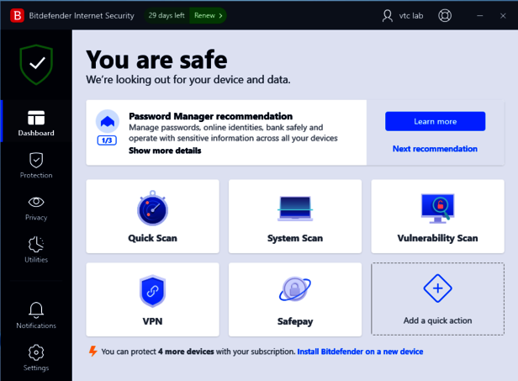Open Settings from the sidebar

point(36,357)
